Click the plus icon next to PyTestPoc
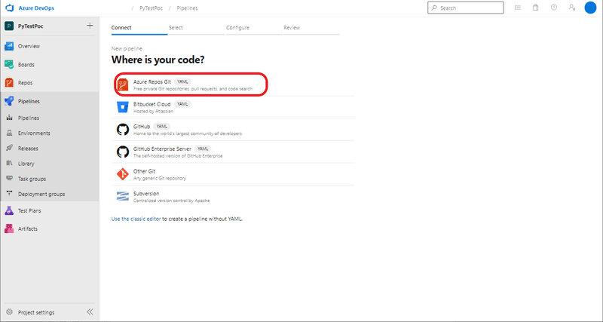 click(x=90, y=26)
